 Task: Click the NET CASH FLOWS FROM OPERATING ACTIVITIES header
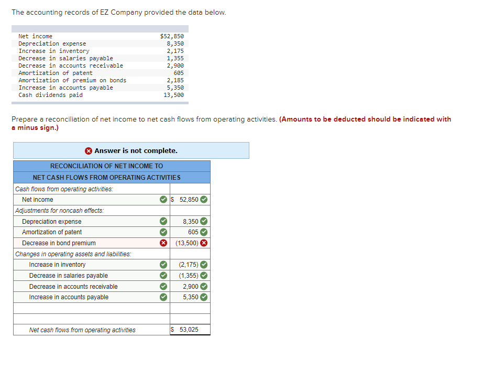tap(112, 177)
